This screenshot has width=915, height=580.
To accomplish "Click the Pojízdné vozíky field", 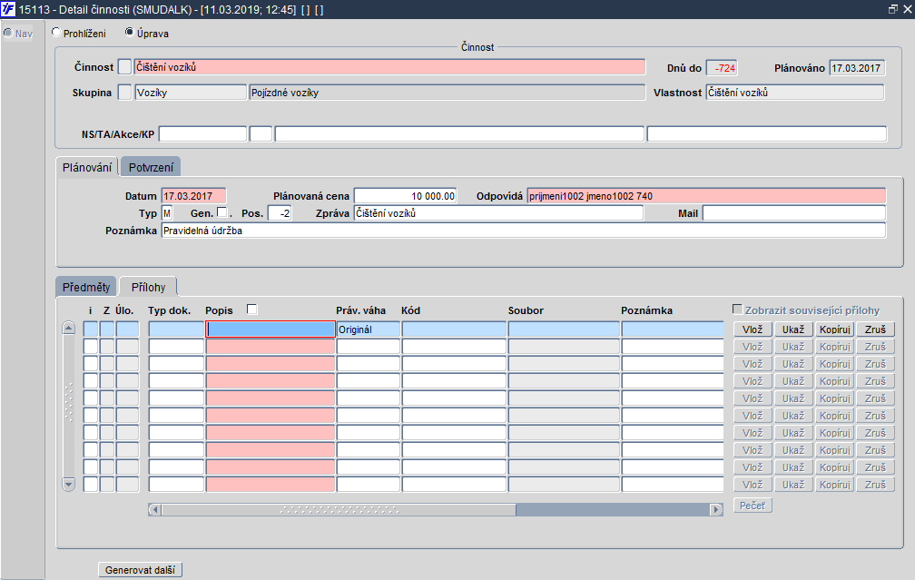I will [447, 93].
